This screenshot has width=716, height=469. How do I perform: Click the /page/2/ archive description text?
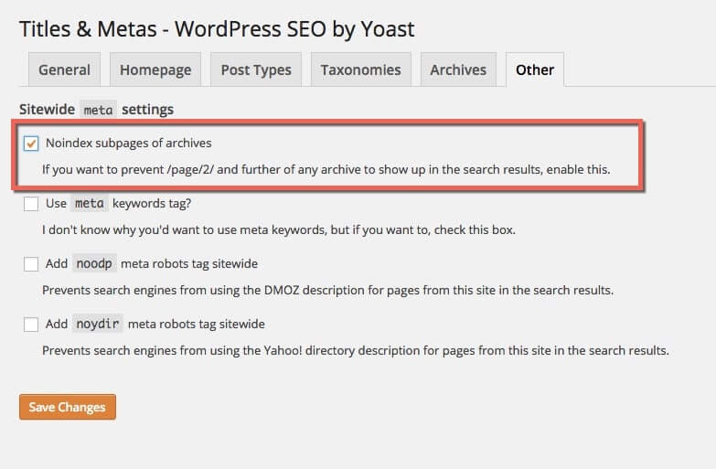(x=326, y=169)
